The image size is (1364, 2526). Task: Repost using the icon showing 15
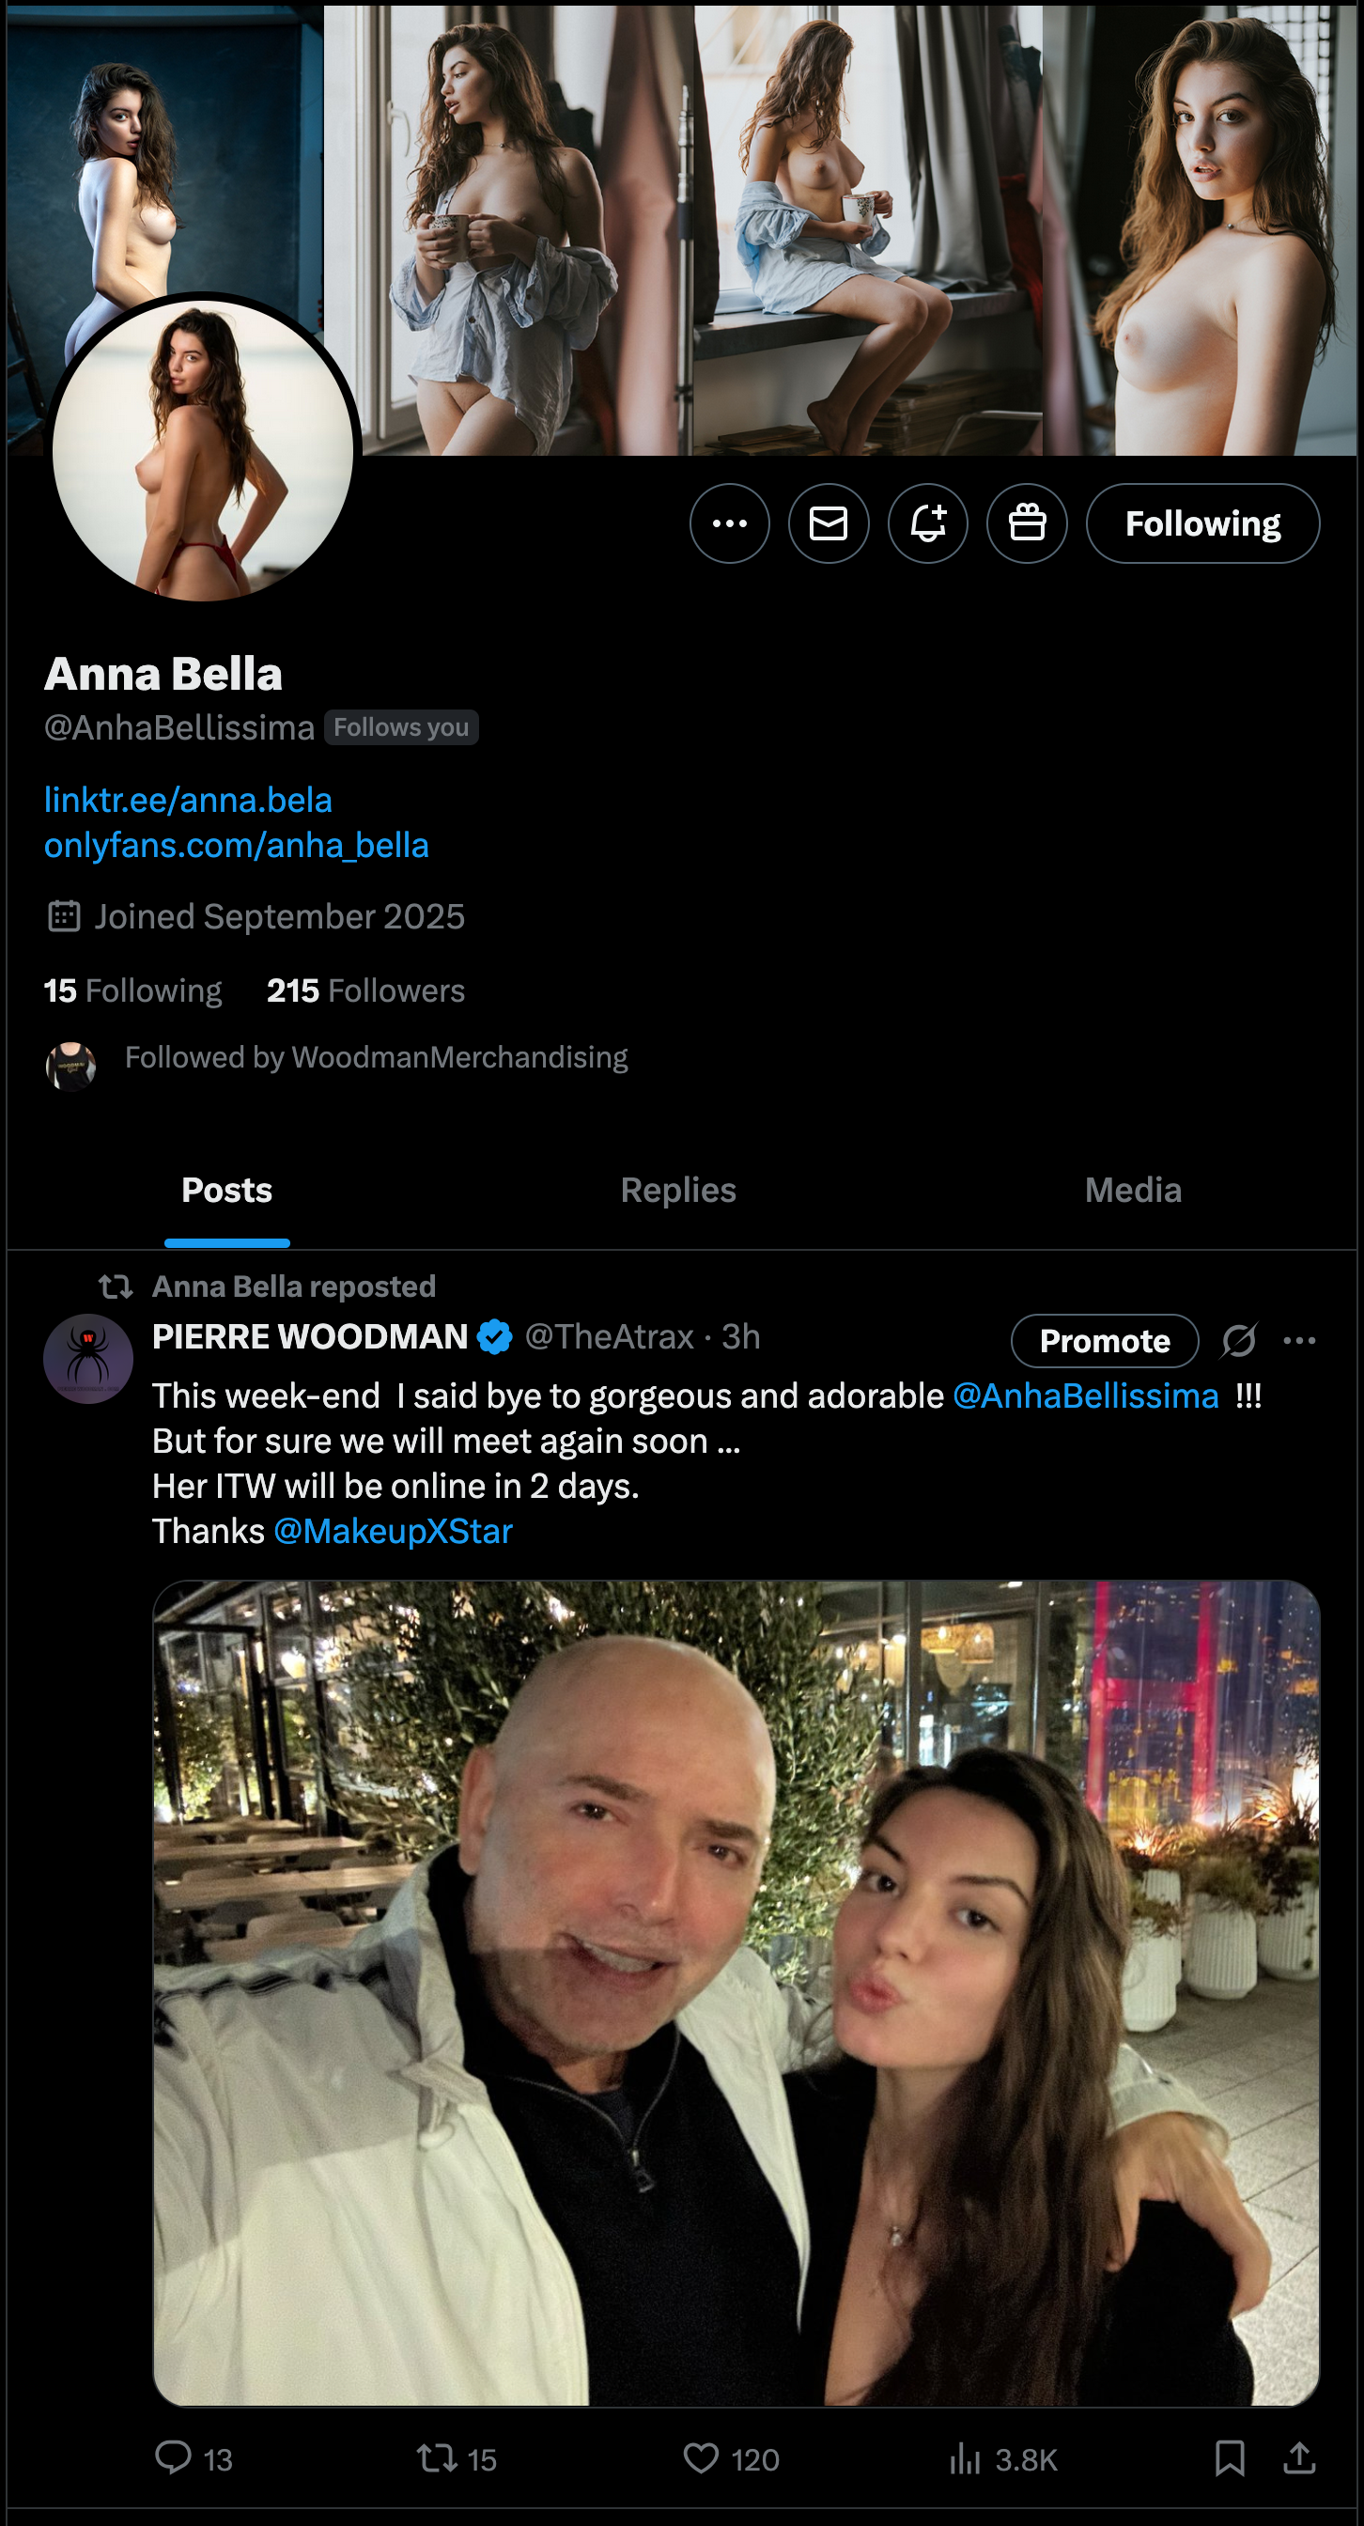[x=437, y=2457]
